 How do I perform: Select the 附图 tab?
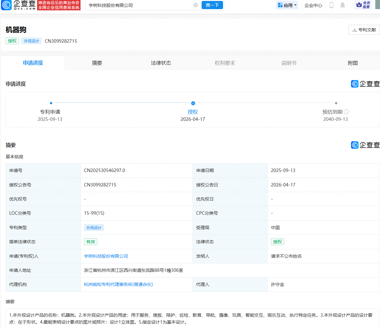pyautogui.click(x=353, y=63)
